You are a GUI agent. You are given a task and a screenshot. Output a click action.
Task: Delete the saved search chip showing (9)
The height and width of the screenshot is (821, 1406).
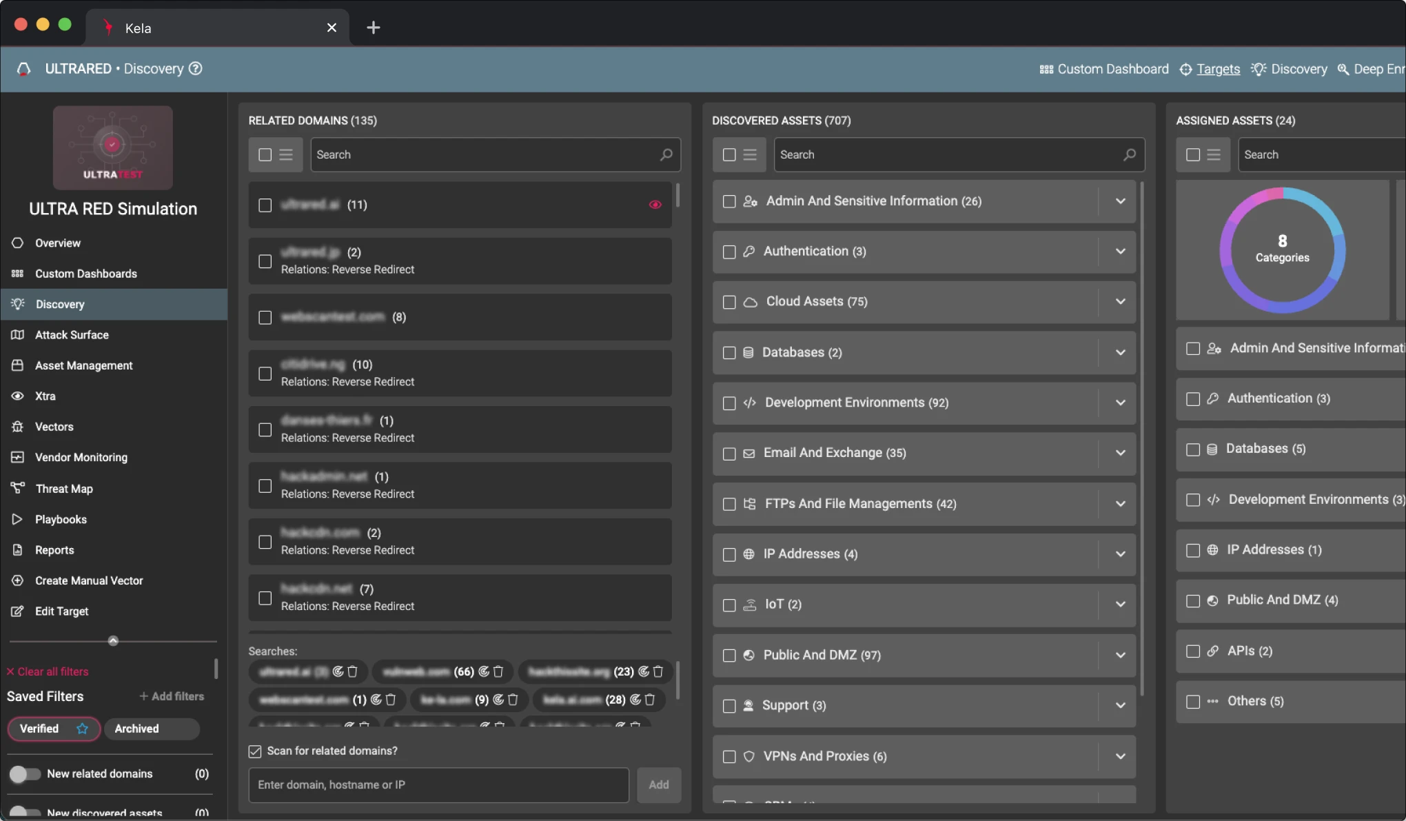(513, 700)
